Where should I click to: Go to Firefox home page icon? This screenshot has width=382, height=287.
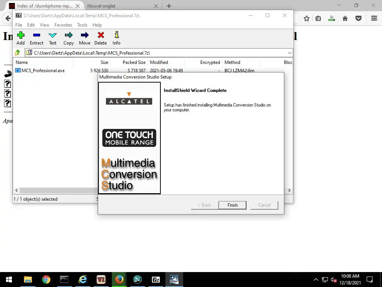(345, 18)
